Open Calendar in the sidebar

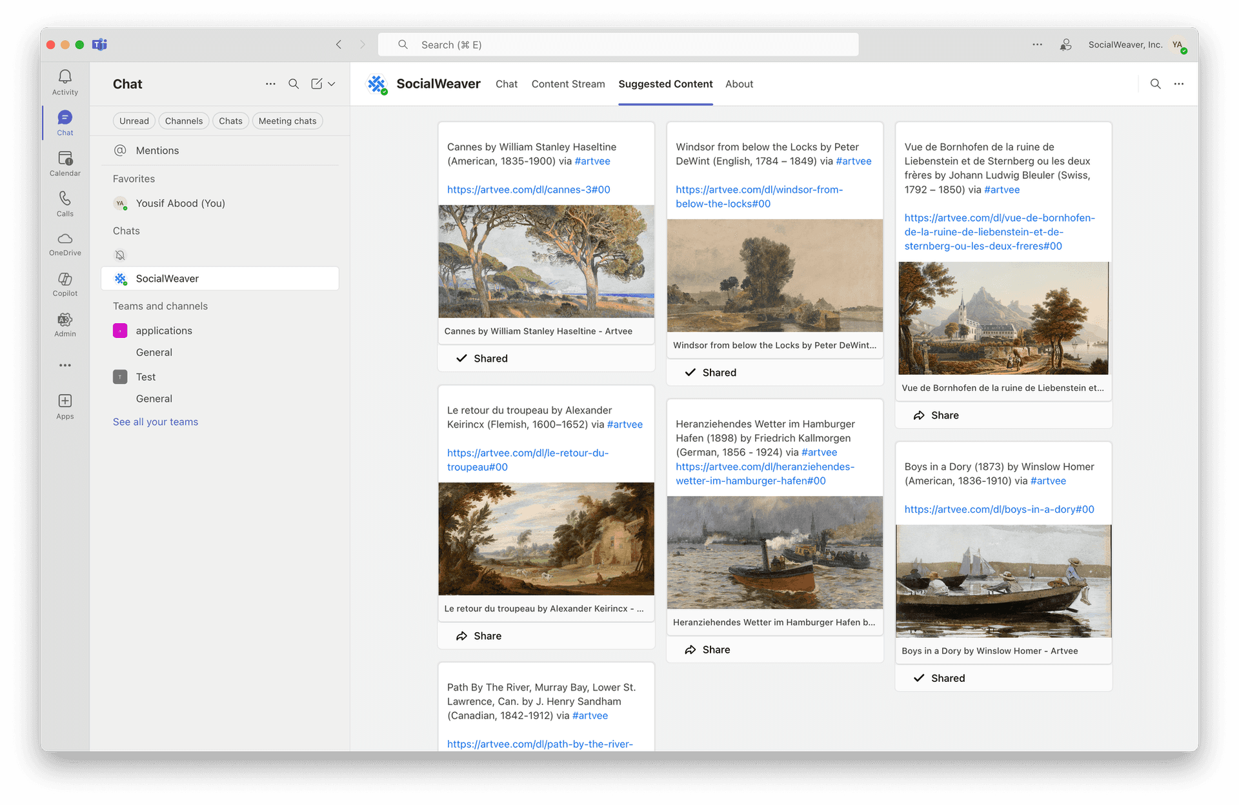coord(65,159)
